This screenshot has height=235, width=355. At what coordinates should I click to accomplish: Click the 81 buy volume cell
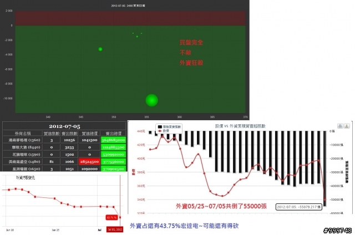pos(52,162)
